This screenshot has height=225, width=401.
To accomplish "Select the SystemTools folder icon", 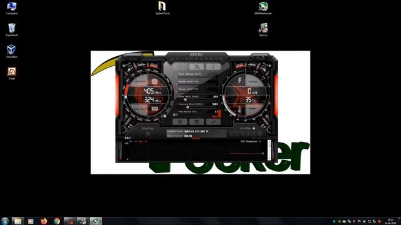I will [x=162, y=8].
